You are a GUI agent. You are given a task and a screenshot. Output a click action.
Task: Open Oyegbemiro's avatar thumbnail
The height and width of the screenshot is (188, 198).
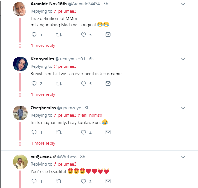tap(20, 113)
